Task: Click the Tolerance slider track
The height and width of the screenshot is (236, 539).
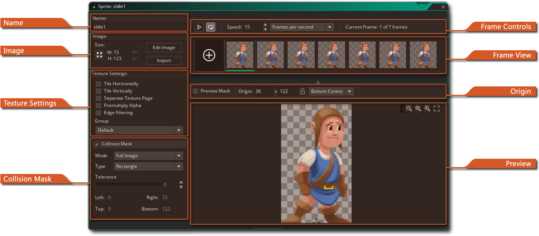Action: coord(128,184)
